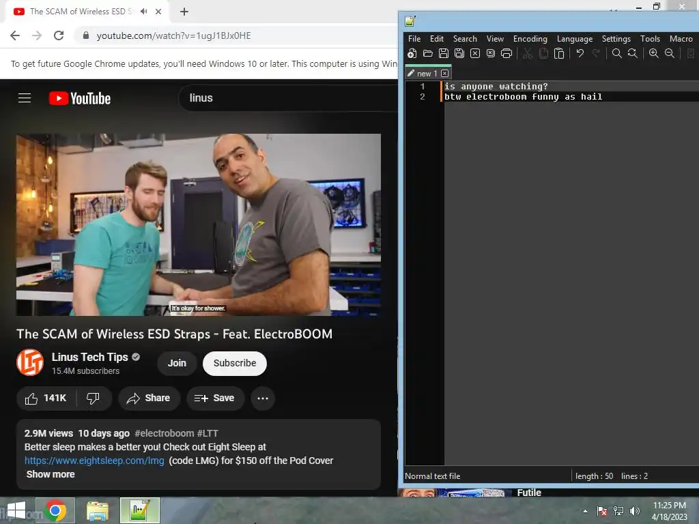Undo the last edit in Notepad++
This screenshot has height=524, width=699.
(x=580, y=53)
